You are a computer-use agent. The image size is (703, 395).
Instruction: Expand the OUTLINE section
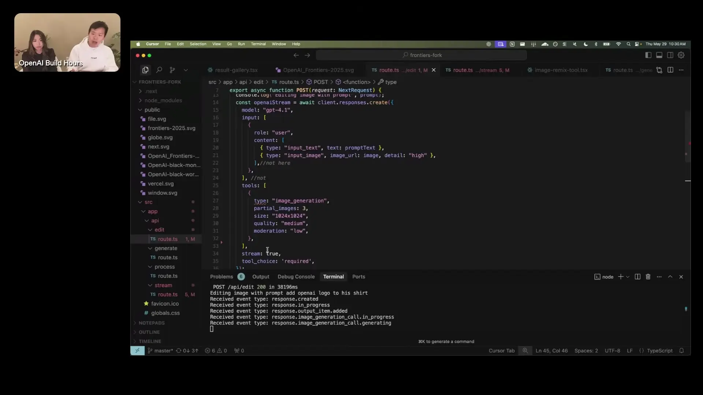pos(149,332)
